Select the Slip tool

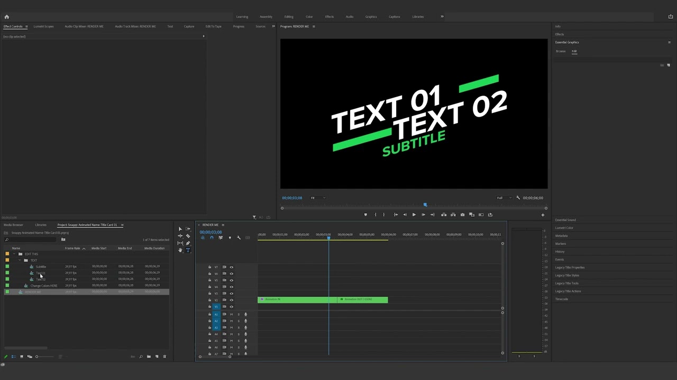point(180,243)
